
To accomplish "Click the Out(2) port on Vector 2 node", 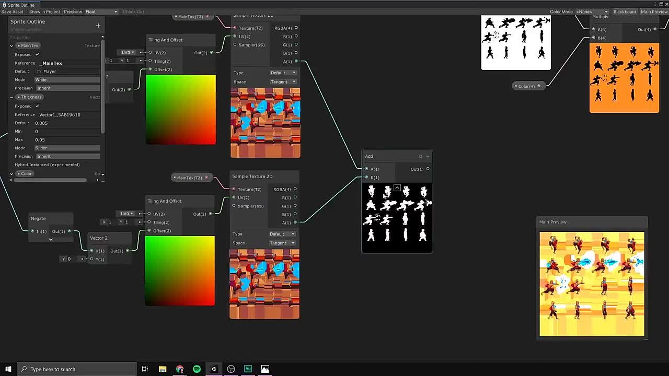I will click(128, 251).
